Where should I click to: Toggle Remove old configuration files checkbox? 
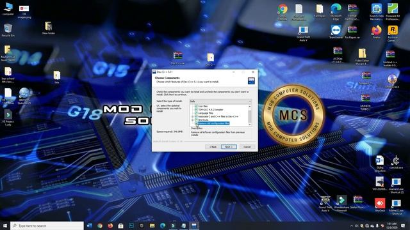pos(196,123)
